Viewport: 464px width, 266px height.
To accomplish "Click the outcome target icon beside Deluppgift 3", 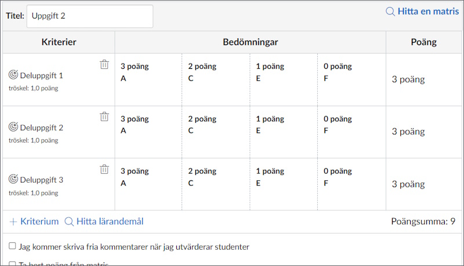I will coord(13,179).
